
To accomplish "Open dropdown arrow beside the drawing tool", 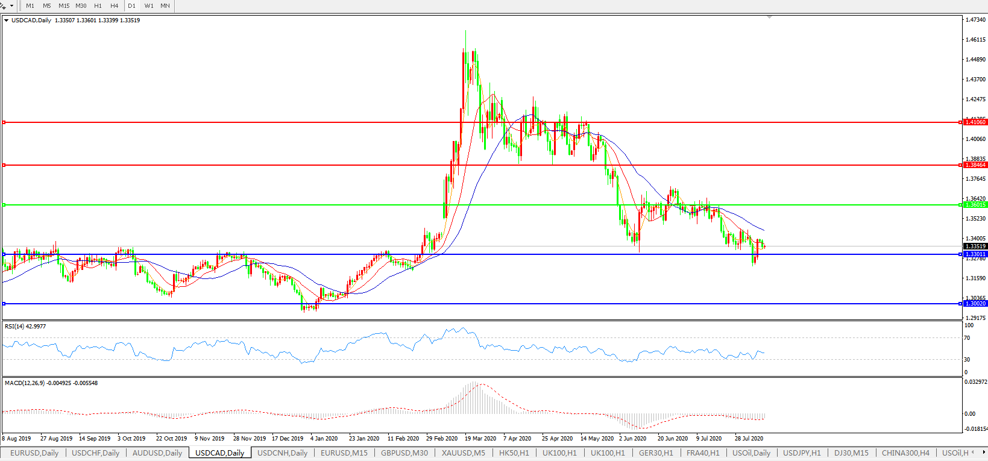I will coord(11,6).
